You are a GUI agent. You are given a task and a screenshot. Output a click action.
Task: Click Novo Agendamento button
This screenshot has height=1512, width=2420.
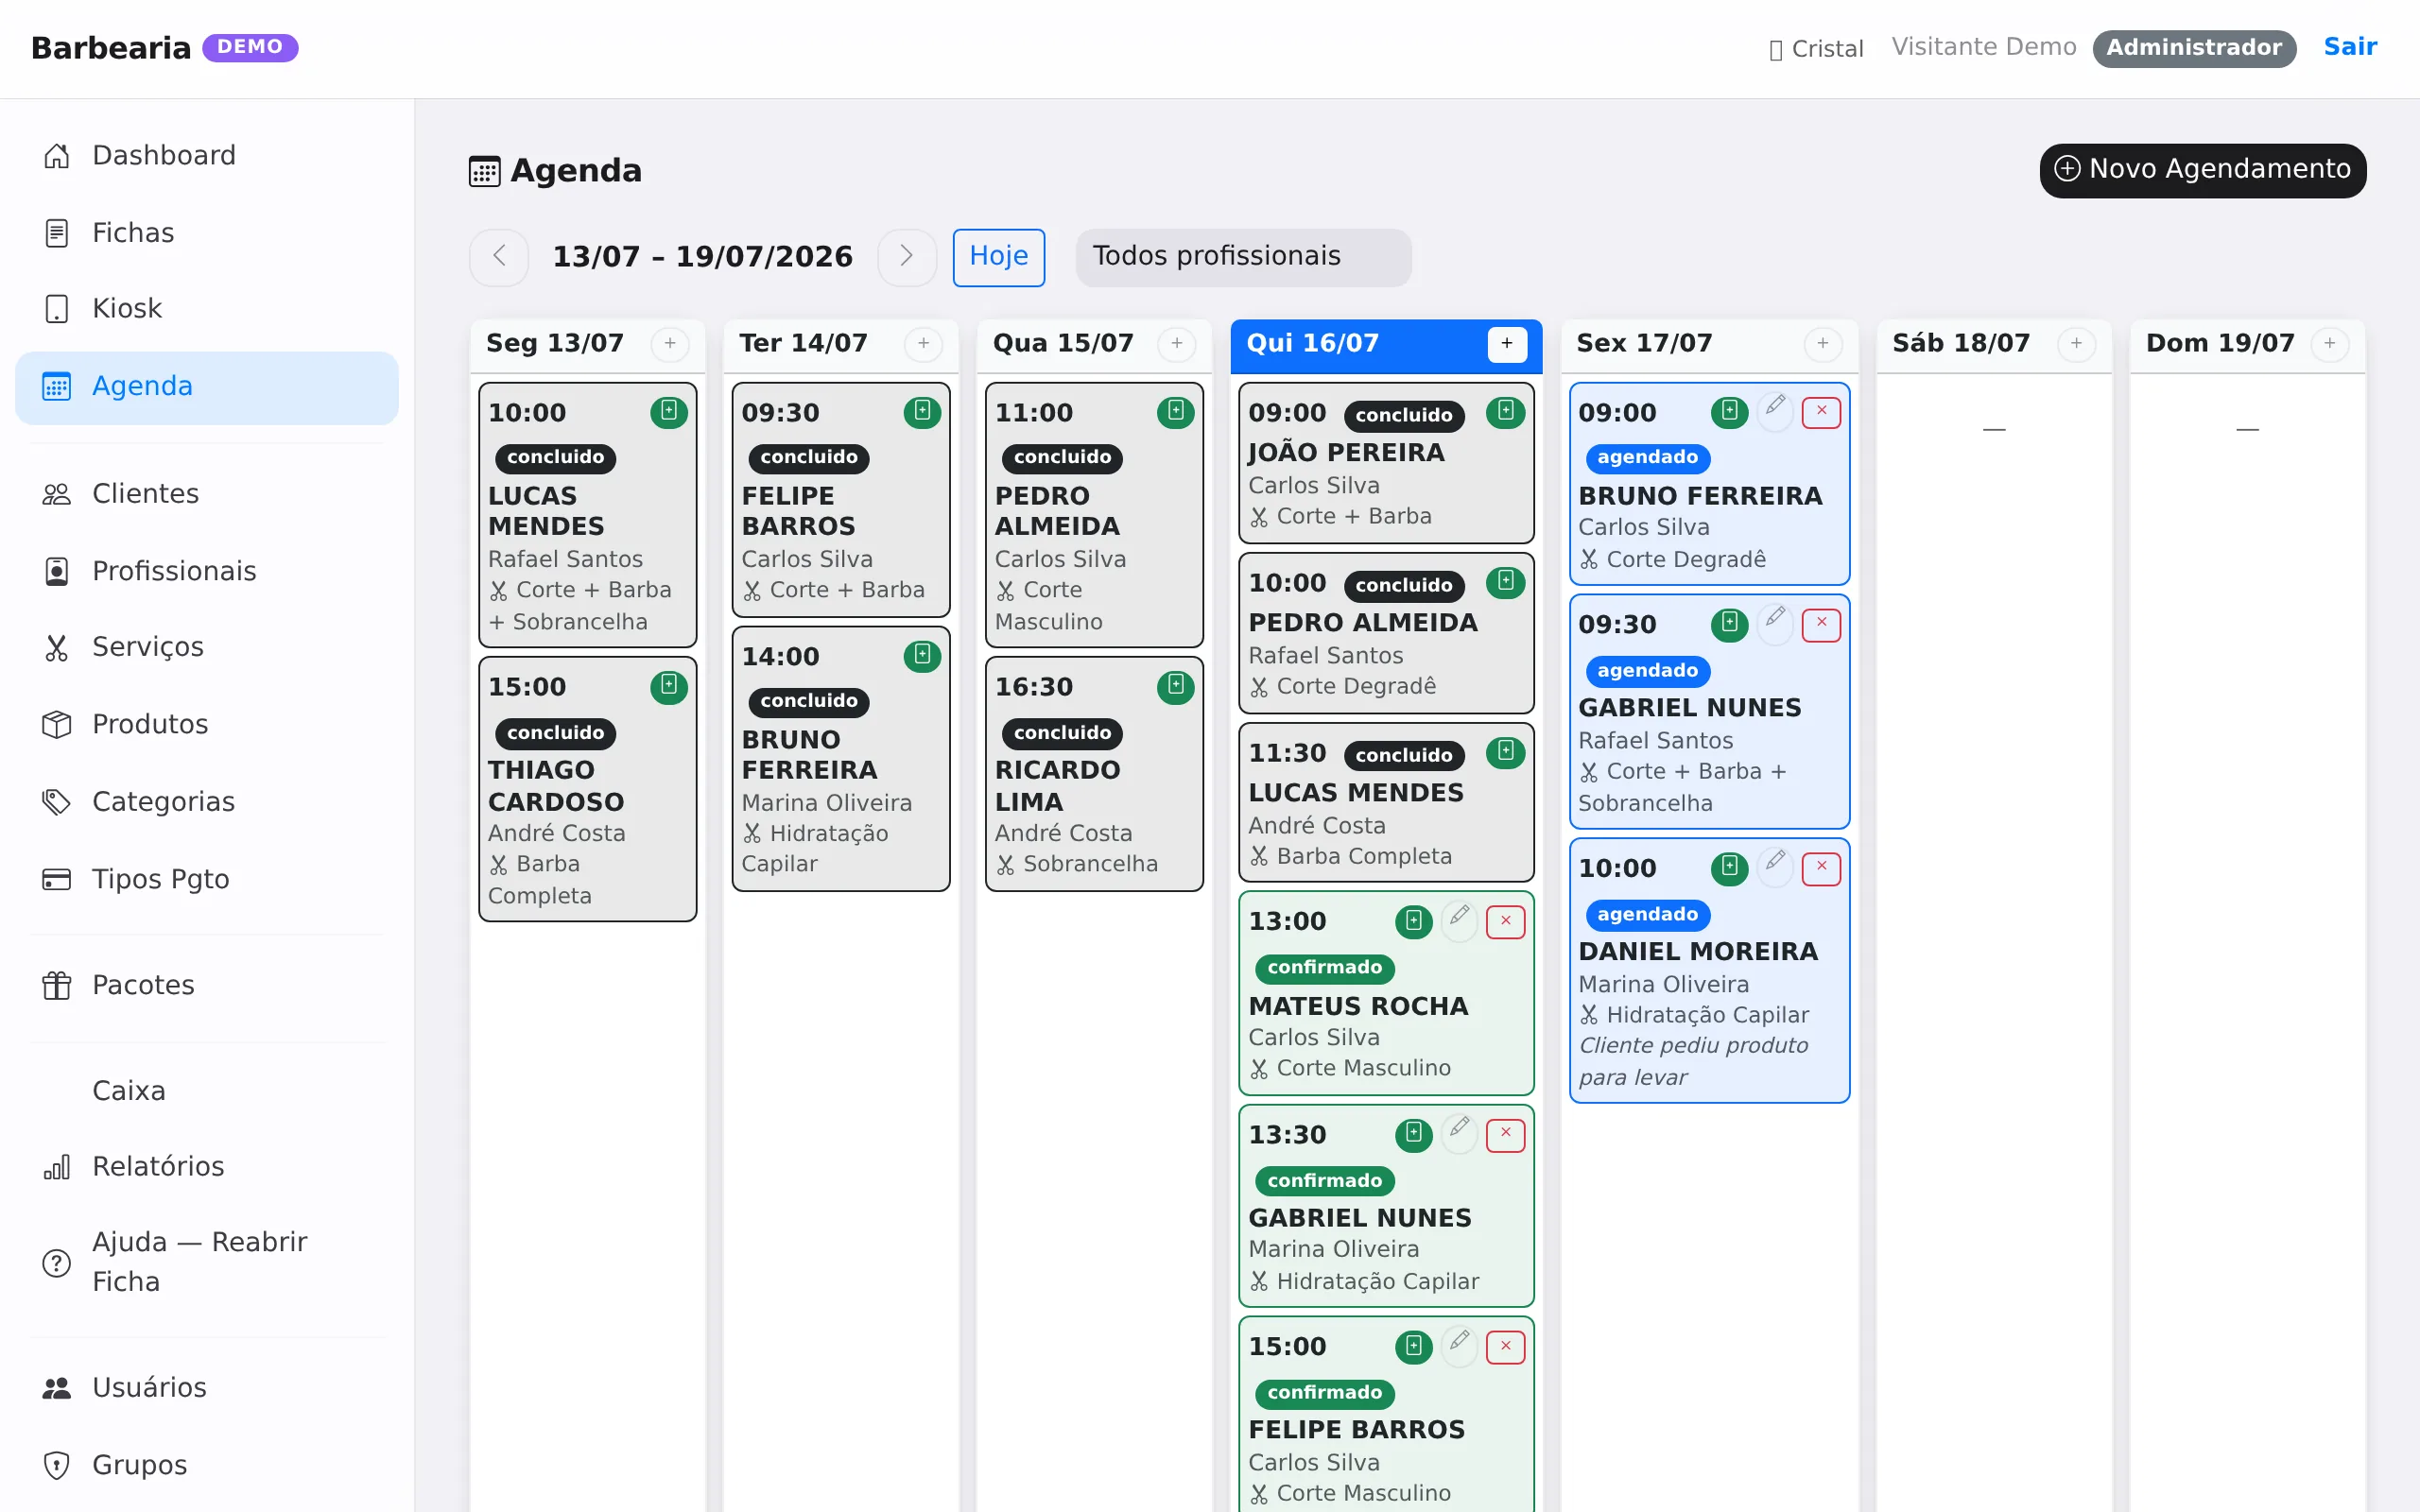click(x=2202, y=170)
